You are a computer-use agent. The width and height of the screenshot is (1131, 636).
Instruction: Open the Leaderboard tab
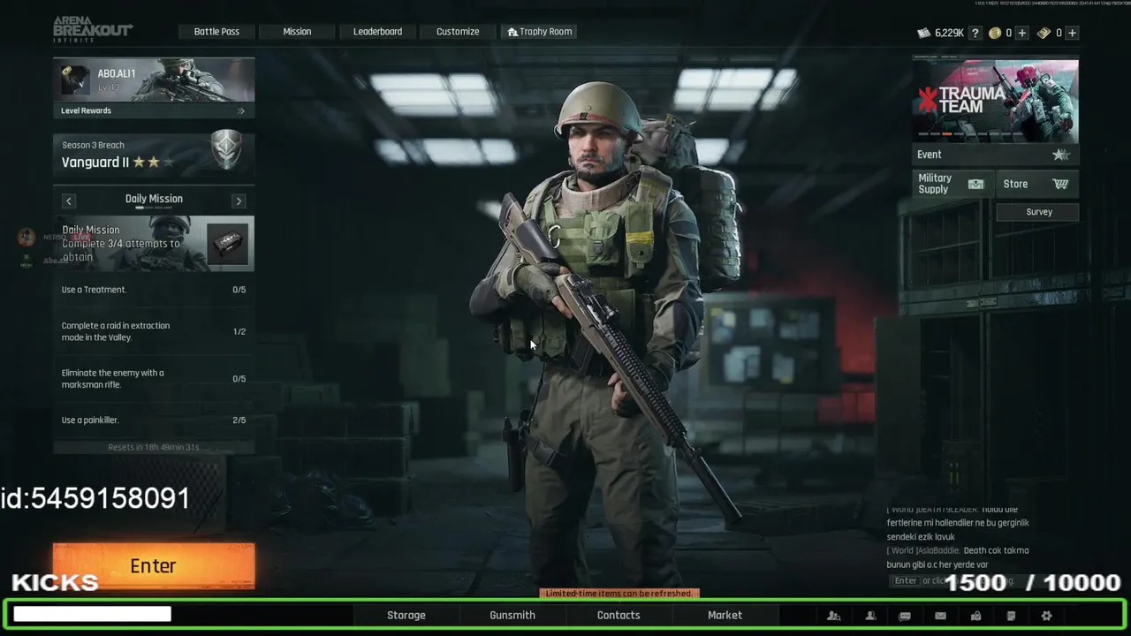coord(377,32)
